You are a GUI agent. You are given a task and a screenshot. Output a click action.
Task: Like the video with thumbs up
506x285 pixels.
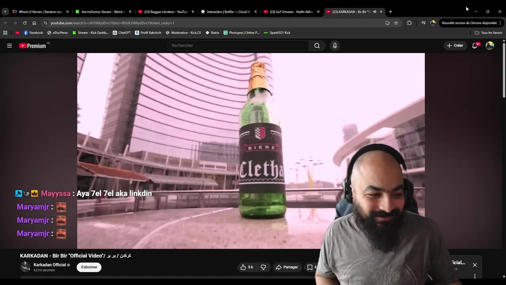click(247, 267)
